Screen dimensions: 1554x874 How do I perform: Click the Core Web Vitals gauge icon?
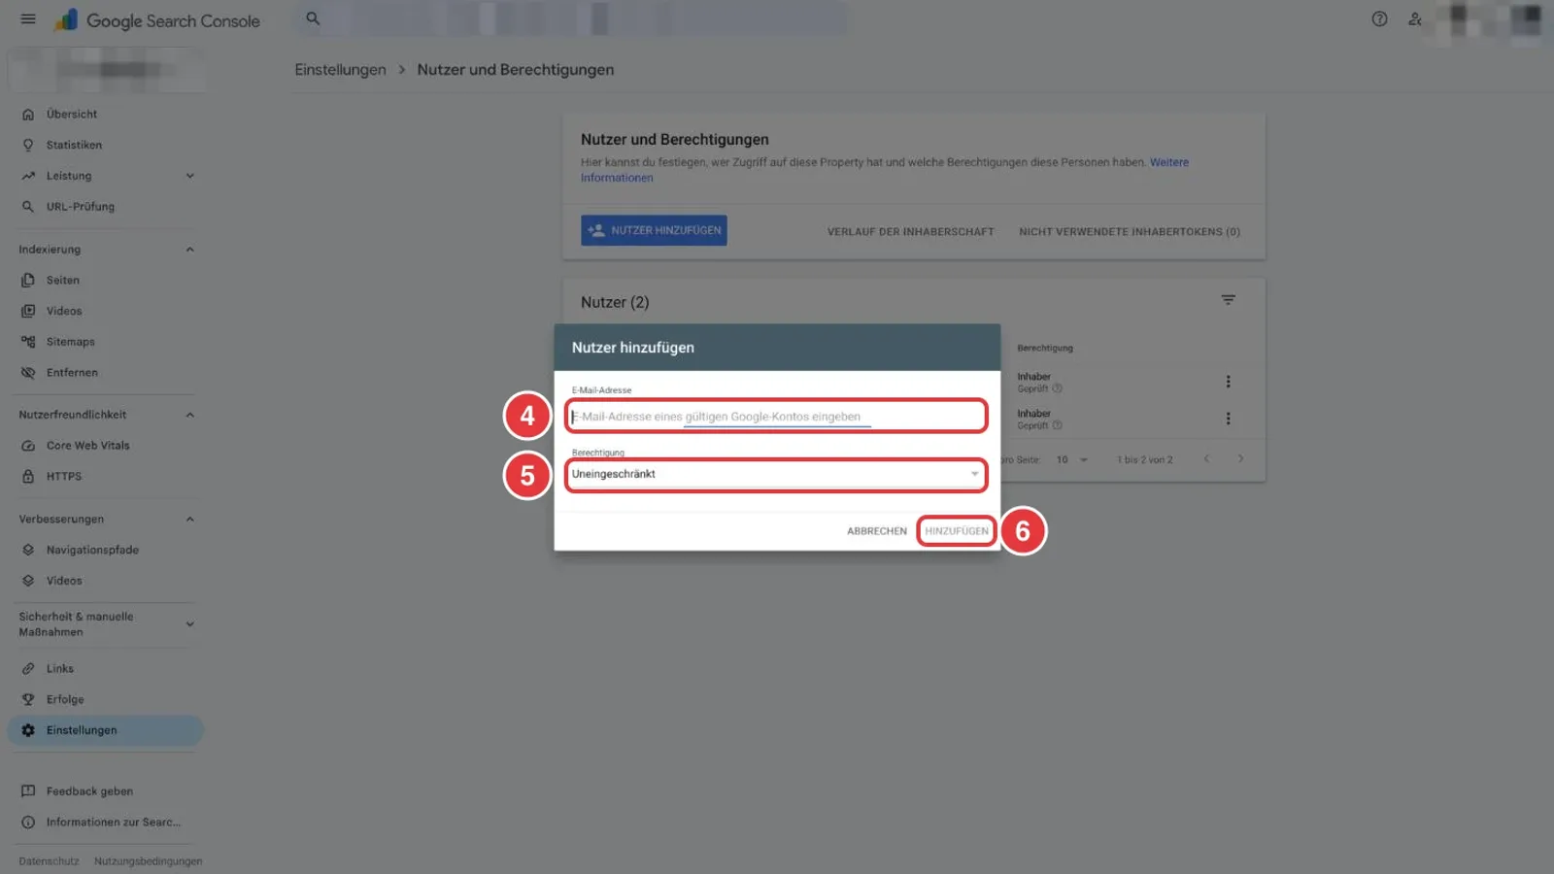click(x=28, y=446)
